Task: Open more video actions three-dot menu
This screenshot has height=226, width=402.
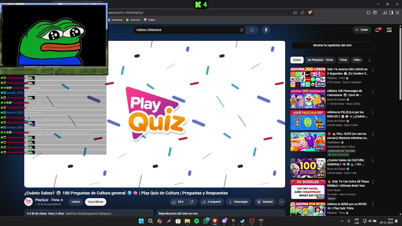Action: (282, 202)
